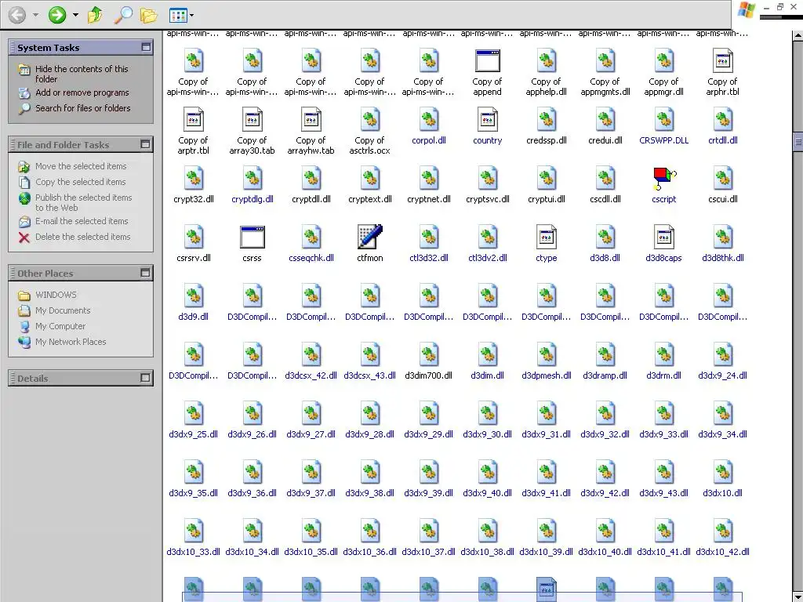
Task: Open the Back history dropdown arrow
Action: point(35,15)
